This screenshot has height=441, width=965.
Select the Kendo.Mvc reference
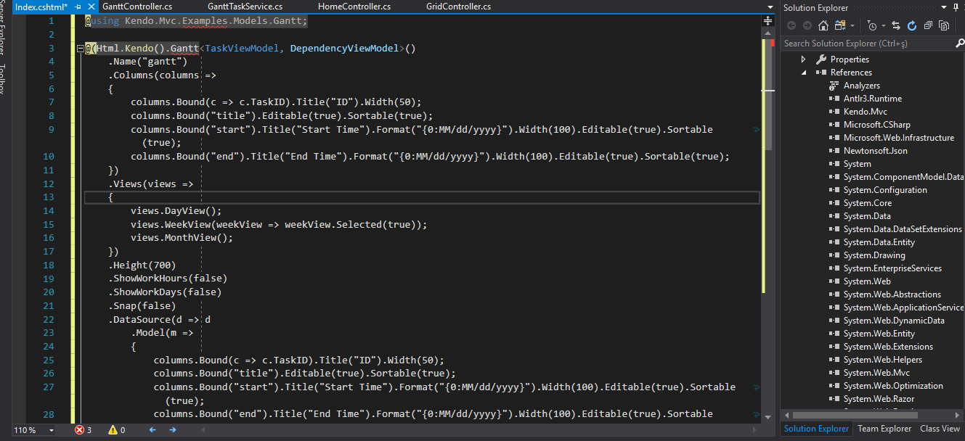(865, 112)
